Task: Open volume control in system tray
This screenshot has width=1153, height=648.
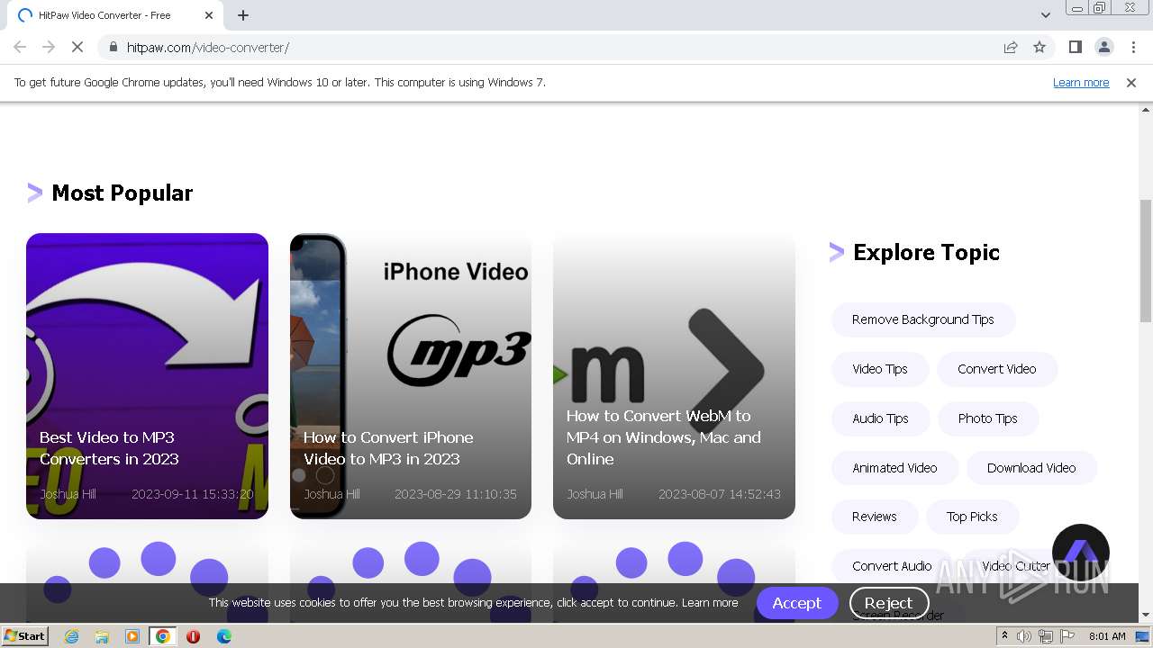Action: click(x=1024, y=636)
